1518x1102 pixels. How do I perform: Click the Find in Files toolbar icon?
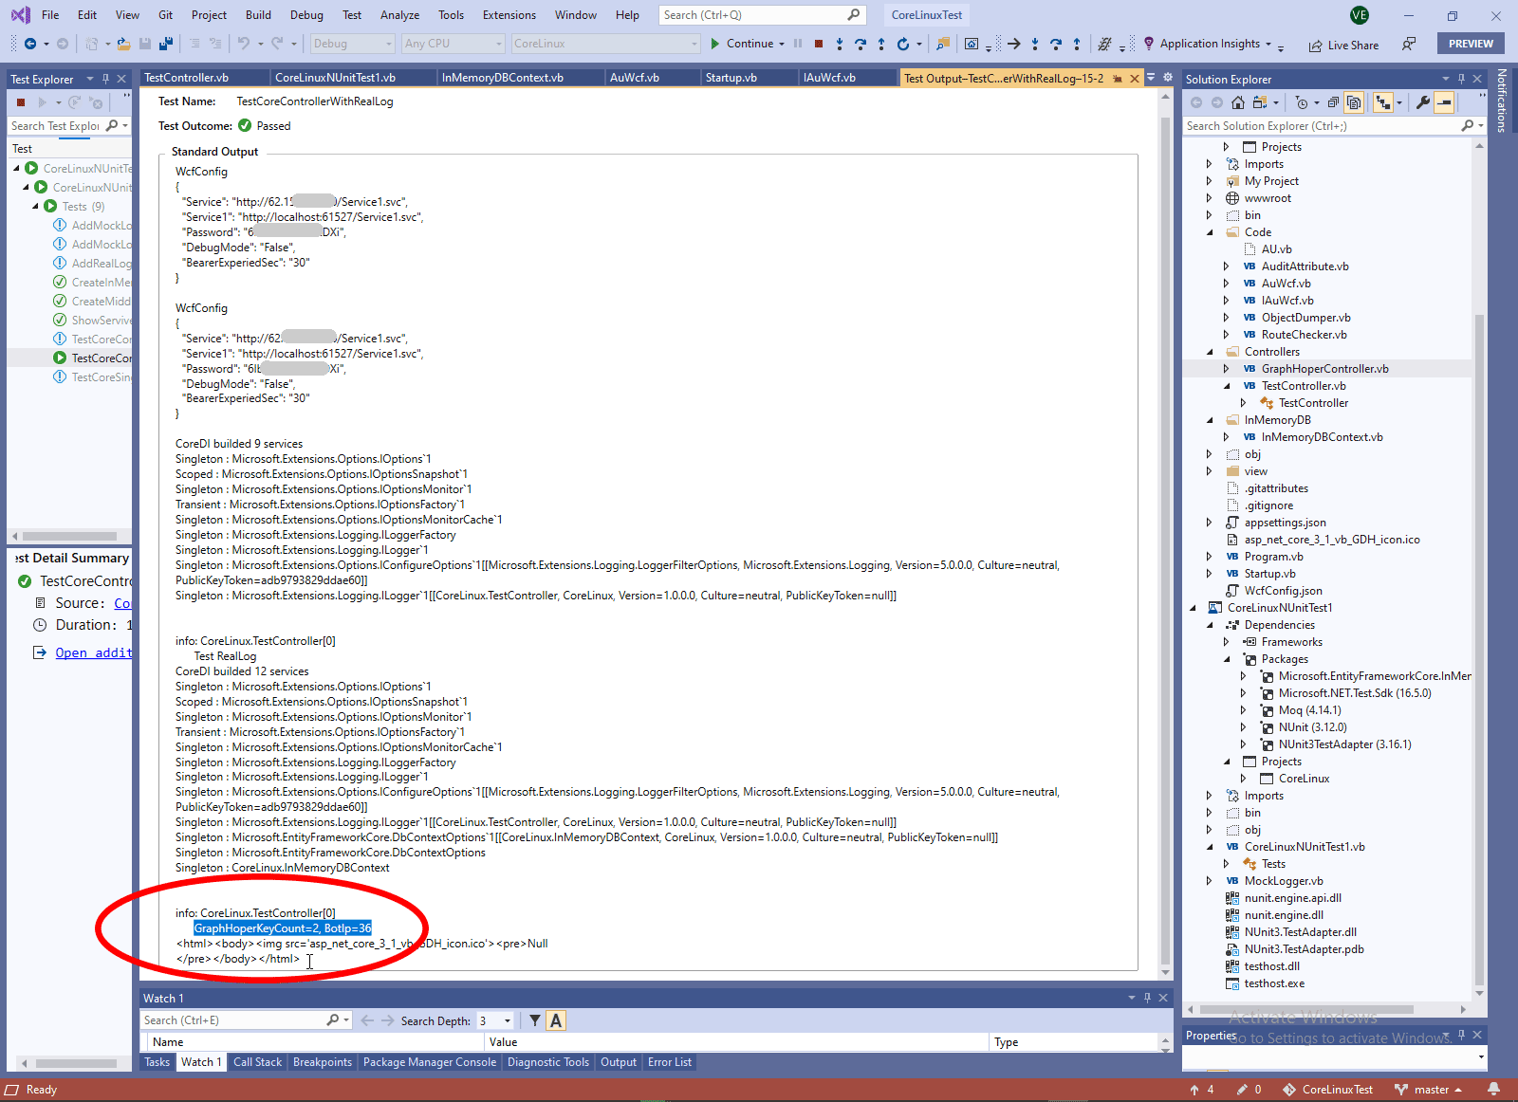point(943,44)
